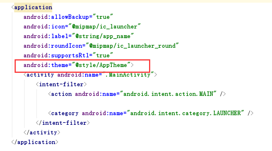Click the closing activity tag
This screenshot has height=151, width=272.
[x=42, y=133]
